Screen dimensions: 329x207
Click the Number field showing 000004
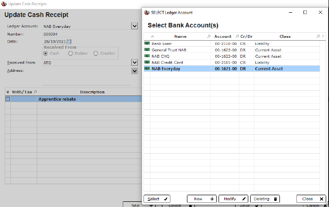[x=57, y=34]
